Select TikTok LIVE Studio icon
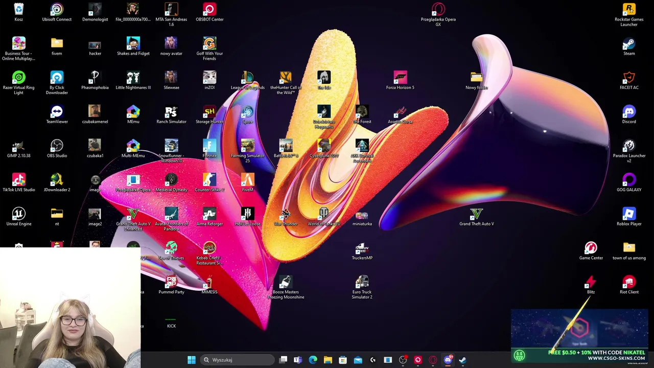The width and height of the screenshot is (654, 368). (x=18, y=183)
